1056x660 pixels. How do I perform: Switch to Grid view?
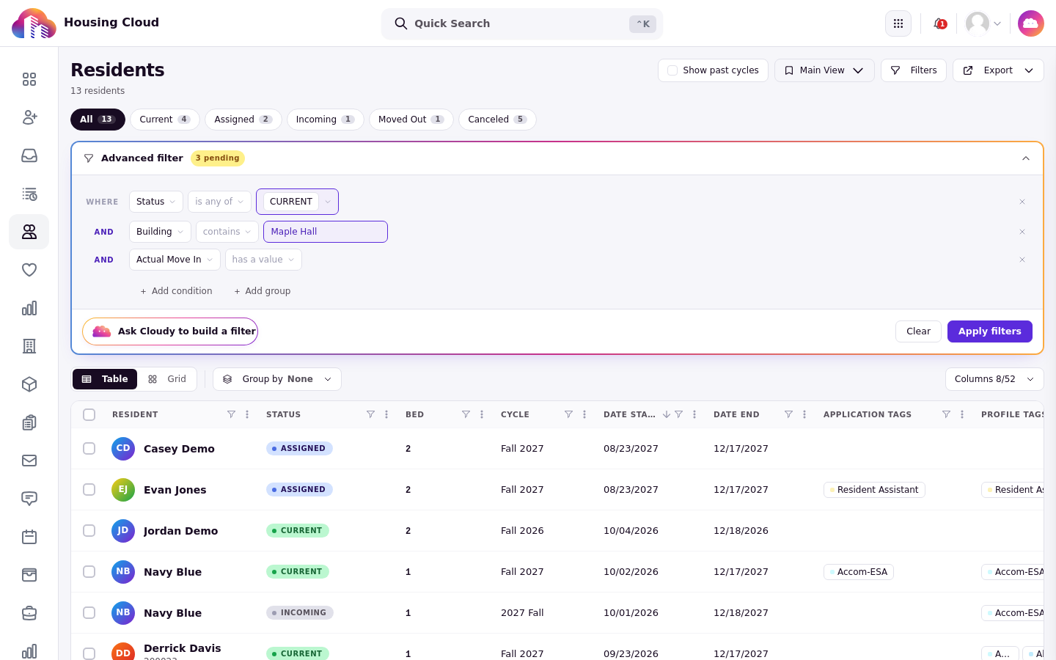(167, 379)
